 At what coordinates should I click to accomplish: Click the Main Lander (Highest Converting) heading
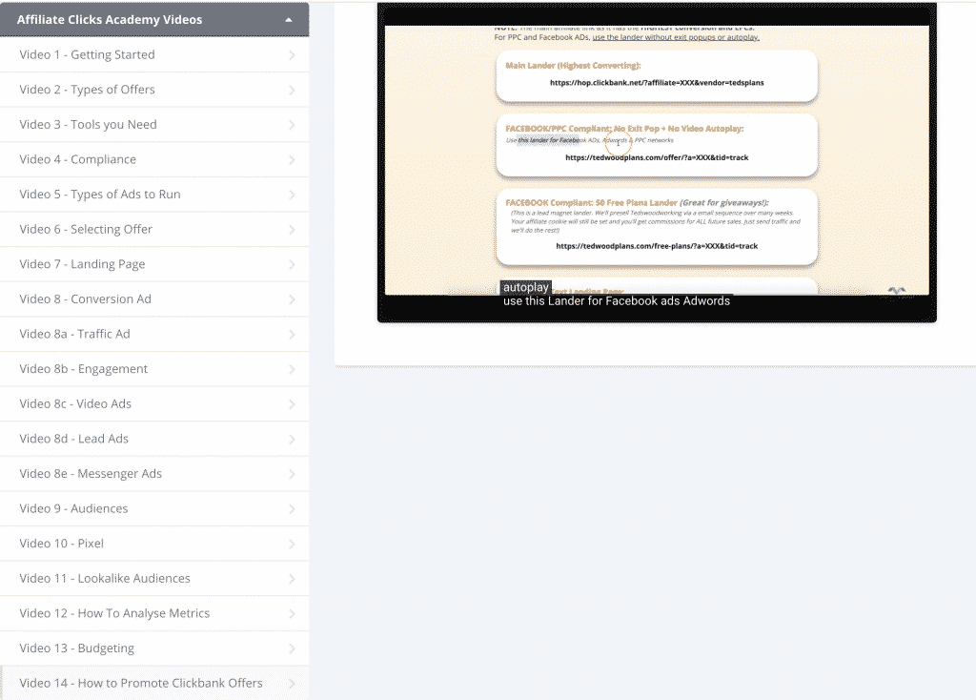[x=573, y=66]
